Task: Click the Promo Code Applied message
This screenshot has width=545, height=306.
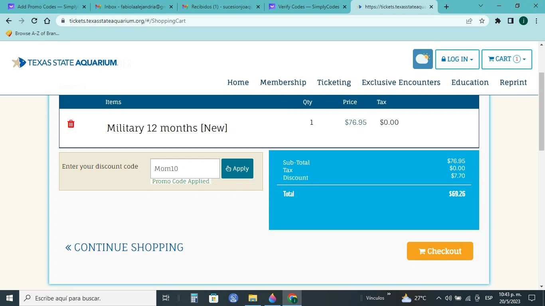Action: pyautogui.click(x=181, y=181)
